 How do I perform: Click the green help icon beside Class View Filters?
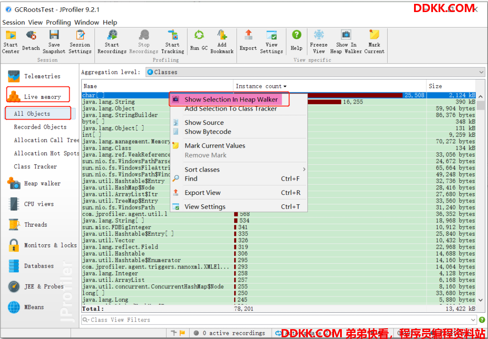[482, 320]
